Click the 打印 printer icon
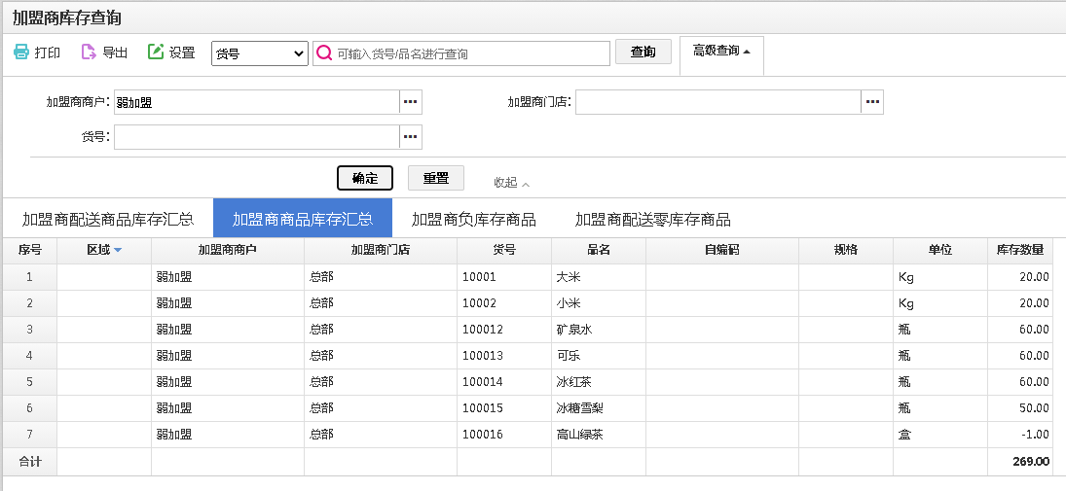The image size is (1066, 491). [x=21, y=53]
